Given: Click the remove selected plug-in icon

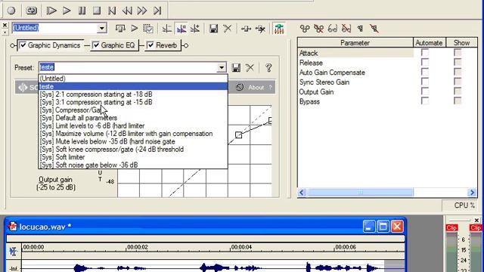Looking at the screenshot, I should [x=260, y=29].
